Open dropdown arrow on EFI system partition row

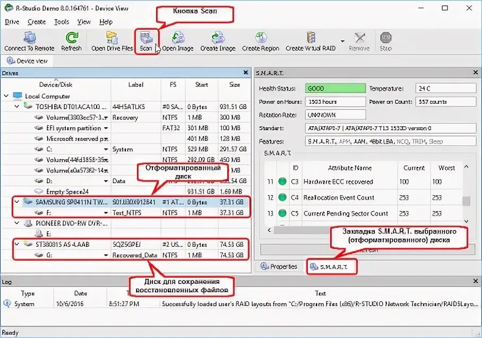coord(106,128)
